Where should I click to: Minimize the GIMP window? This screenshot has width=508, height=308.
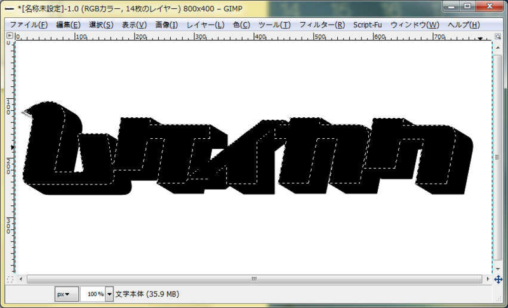coord(451,6)
